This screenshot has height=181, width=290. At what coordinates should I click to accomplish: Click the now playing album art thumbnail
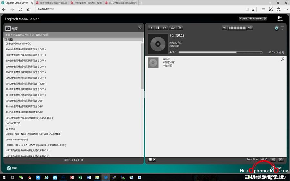[x=158, y=44]
